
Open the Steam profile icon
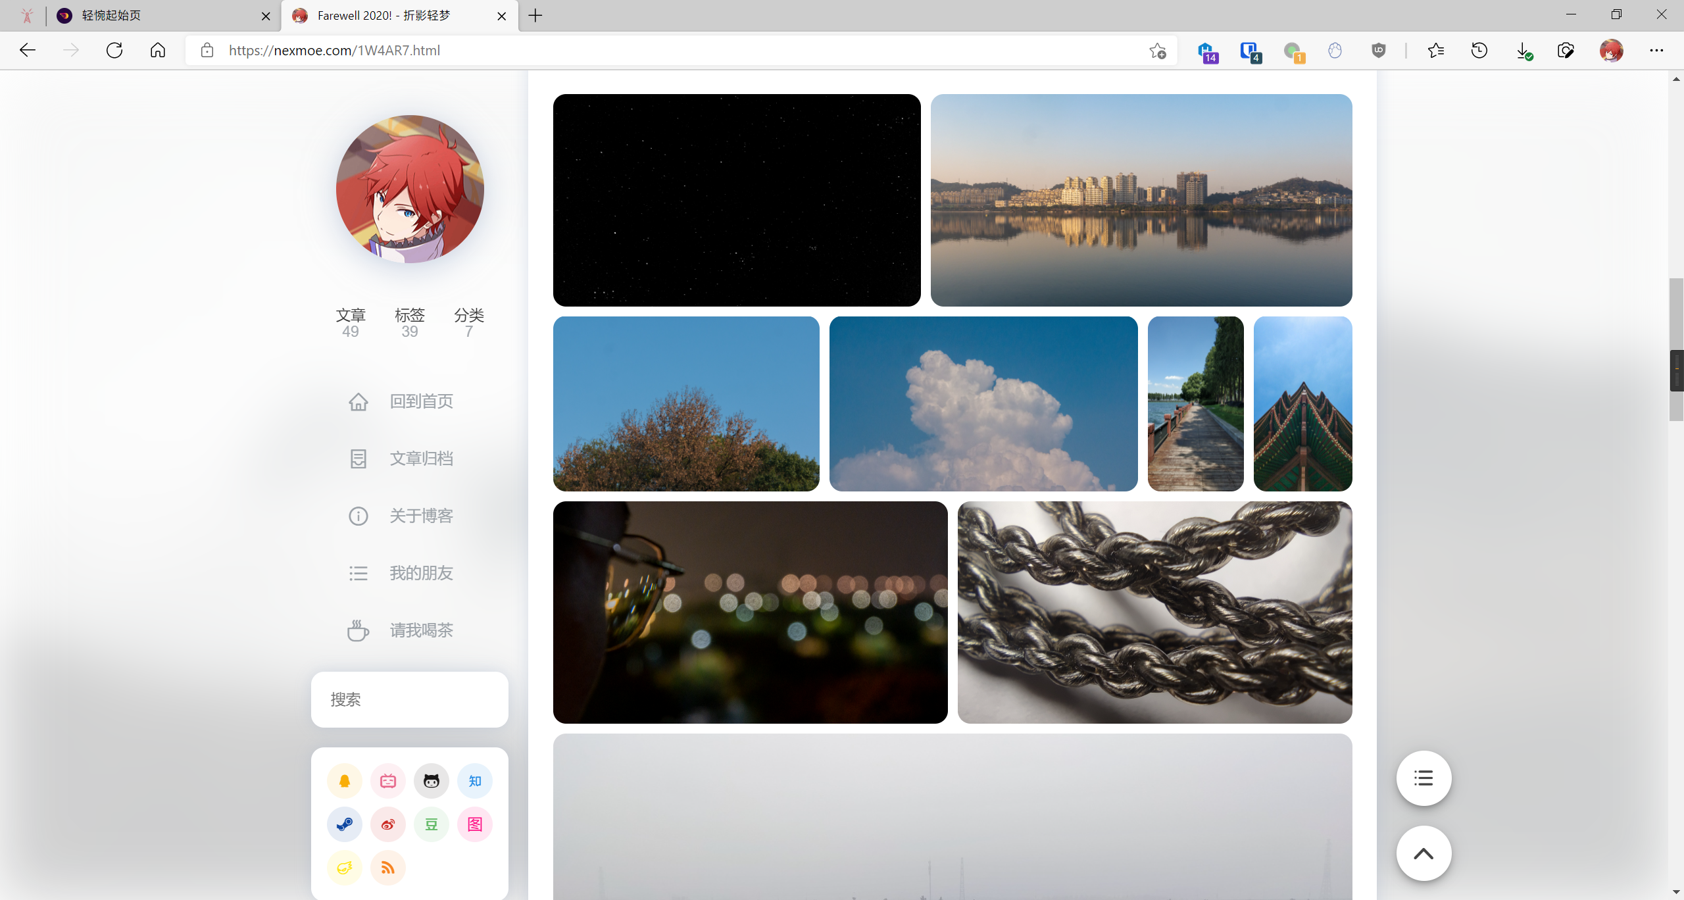tap(345, 824)
